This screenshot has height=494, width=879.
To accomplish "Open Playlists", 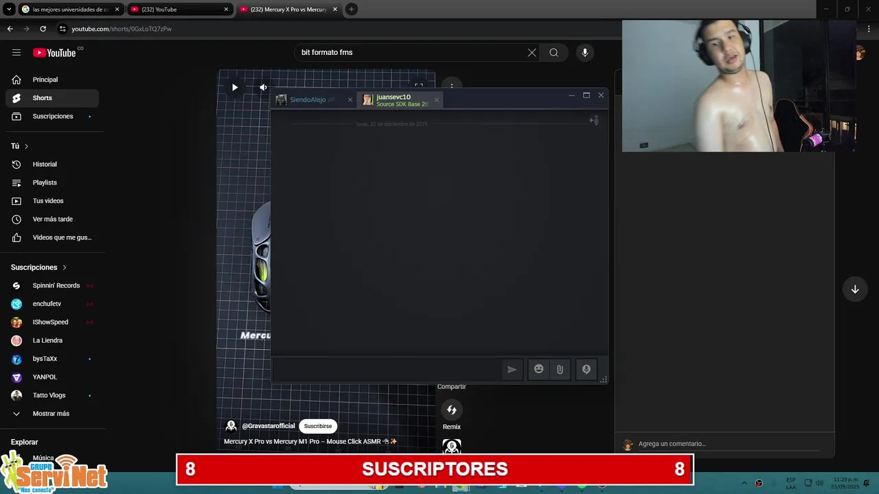I will click(52, 183).
